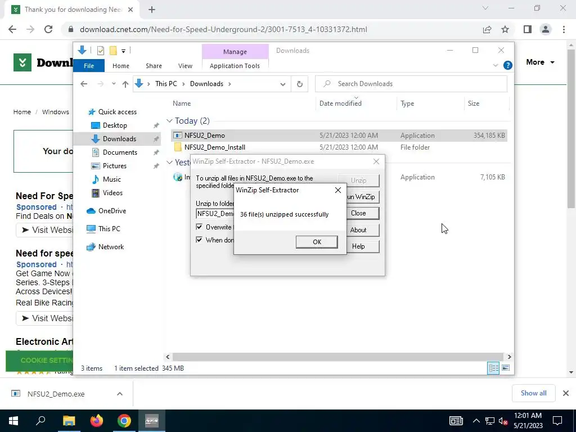Click the Help button in WinZip Self-Extractor
This screenshot has height=432, width=576.
tap(358, 246)
